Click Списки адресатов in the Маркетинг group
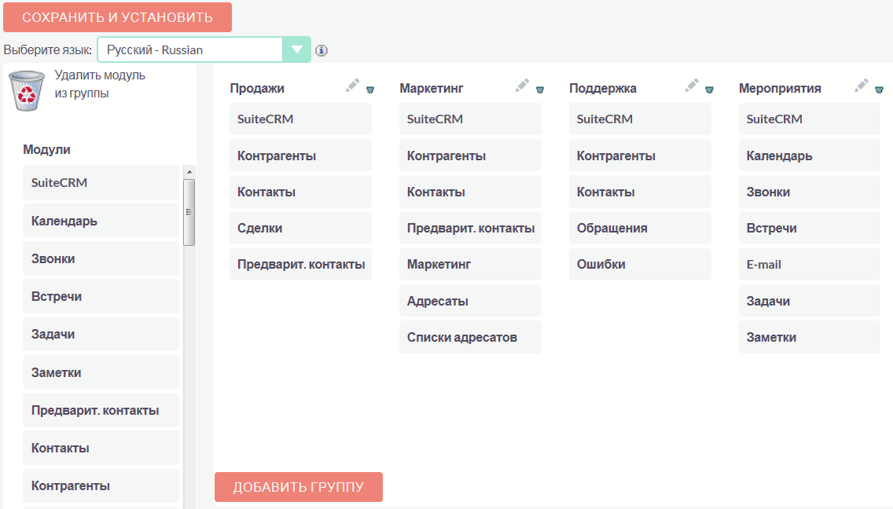This screenshot has height=509, width=893. 470,337
